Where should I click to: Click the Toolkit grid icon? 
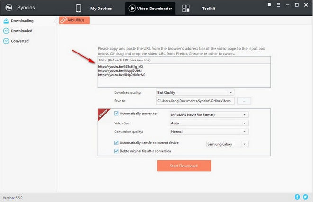coord(186,9)
